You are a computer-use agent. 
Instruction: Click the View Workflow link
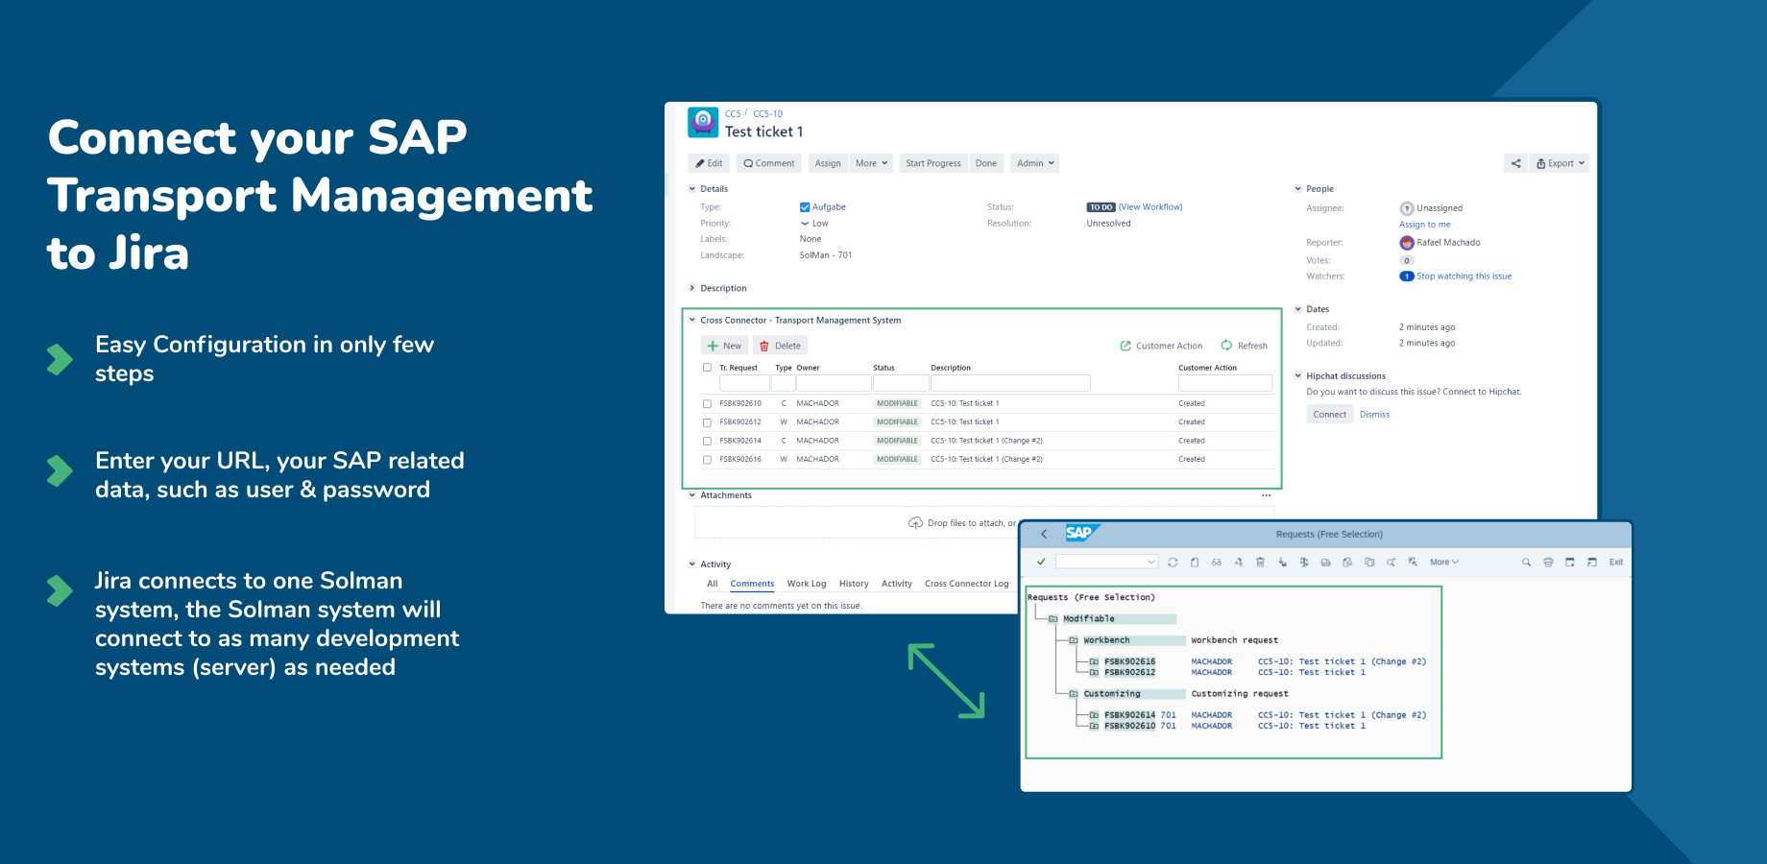tap(1150, 207)
